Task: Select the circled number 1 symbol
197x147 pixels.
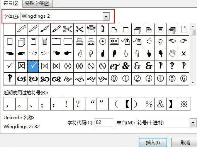Action: (x=126, y=79)
